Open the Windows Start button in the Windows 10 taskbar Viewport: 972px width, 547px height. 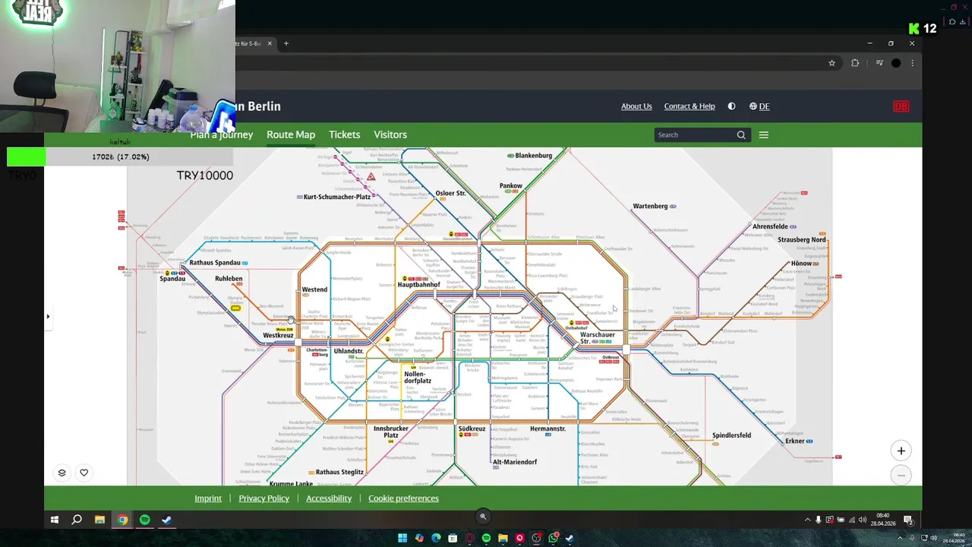55,520
